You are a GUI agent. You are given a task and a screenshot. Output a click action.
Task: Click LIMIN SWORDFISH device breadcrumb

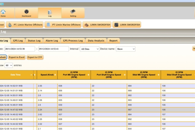pyautogui.click(x=127, y=25)
